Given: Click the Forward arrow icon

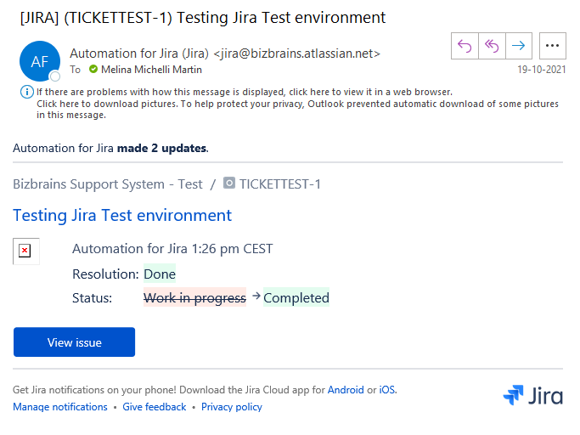Looking at the screenshot, I should (519, 46).
